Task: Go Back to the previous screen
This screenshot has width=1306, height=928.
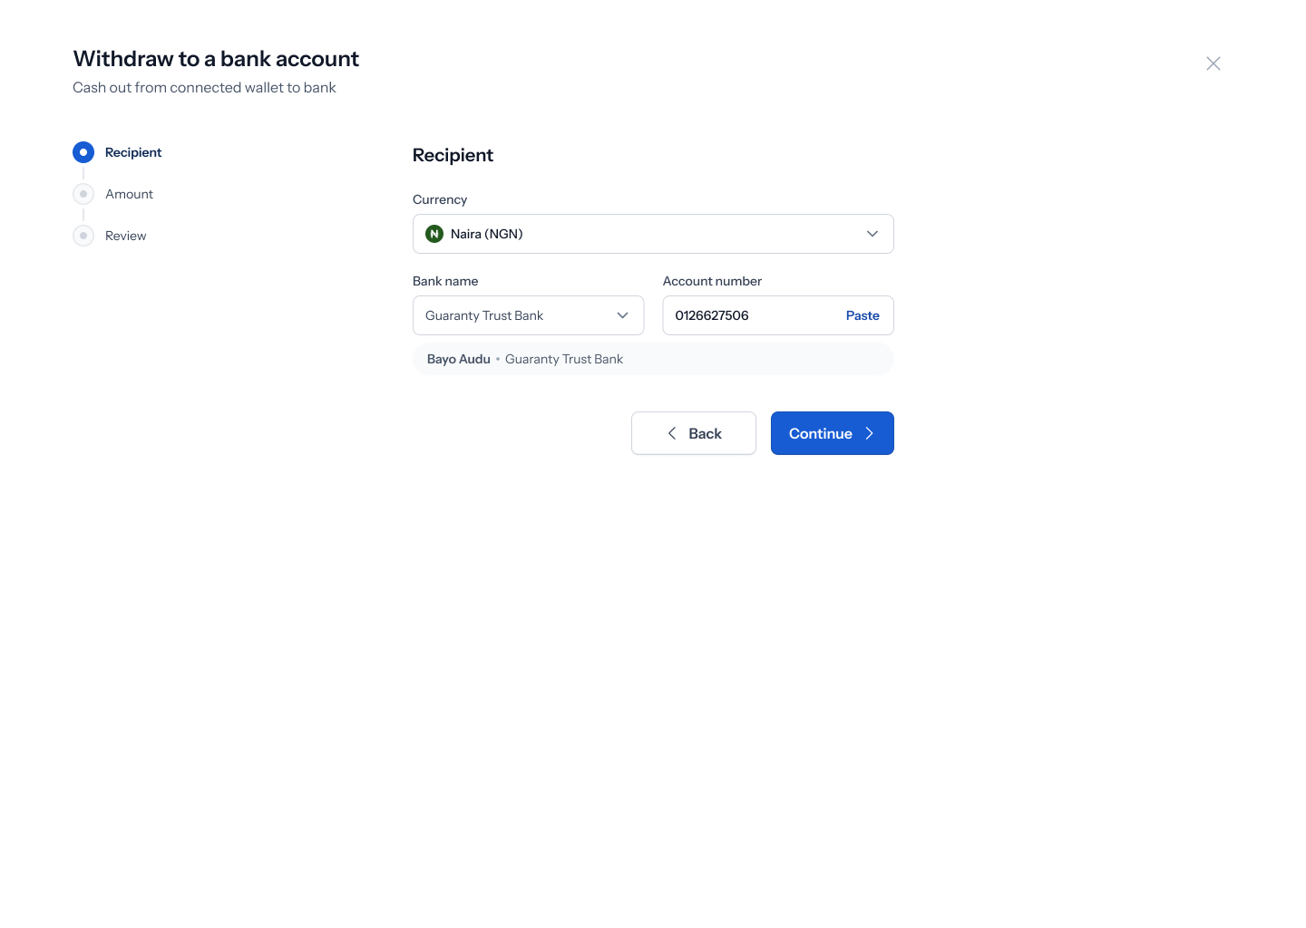Action: [694, 433]
